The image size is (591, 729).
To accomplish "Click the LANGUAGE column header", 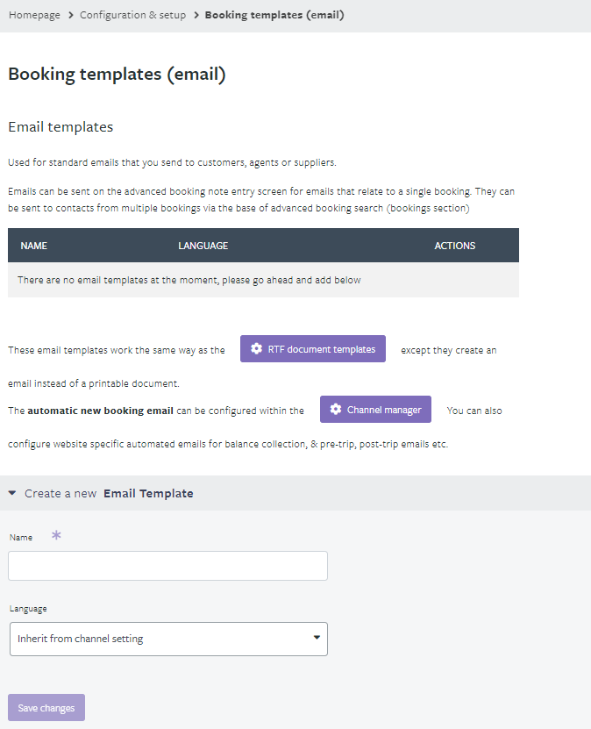I will [203, 246].
